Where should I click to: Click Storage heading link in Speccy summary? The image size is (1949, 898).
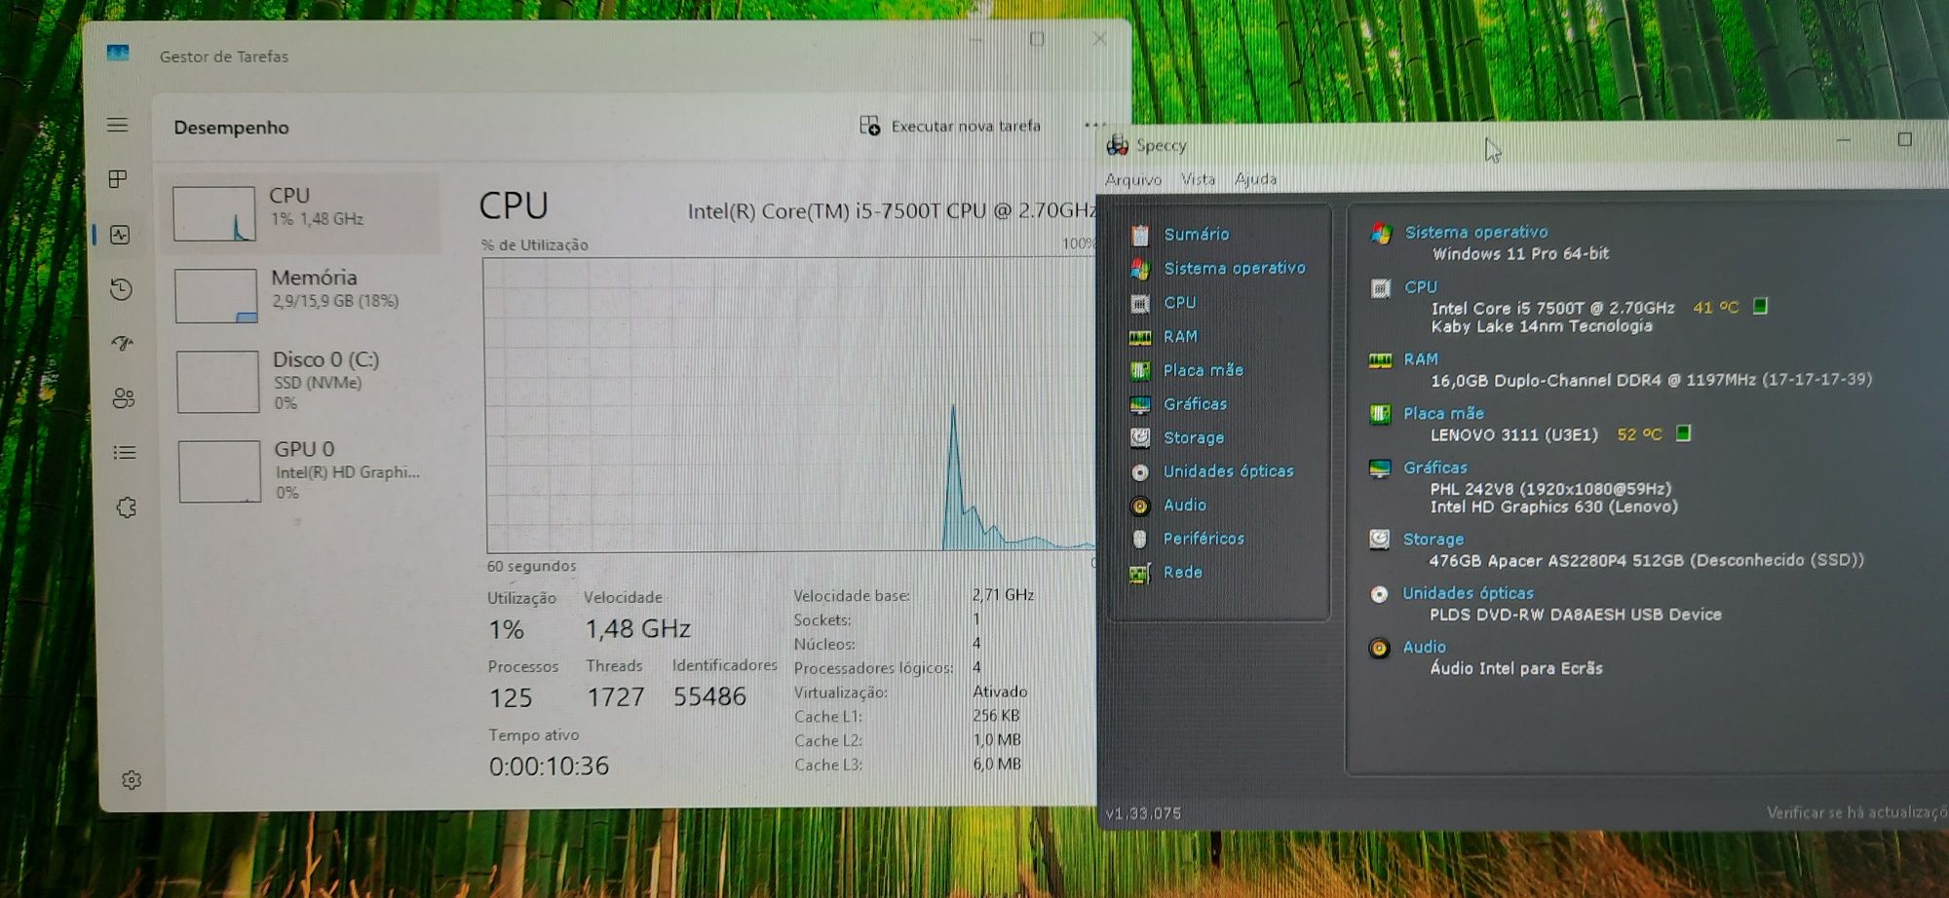1433,539
